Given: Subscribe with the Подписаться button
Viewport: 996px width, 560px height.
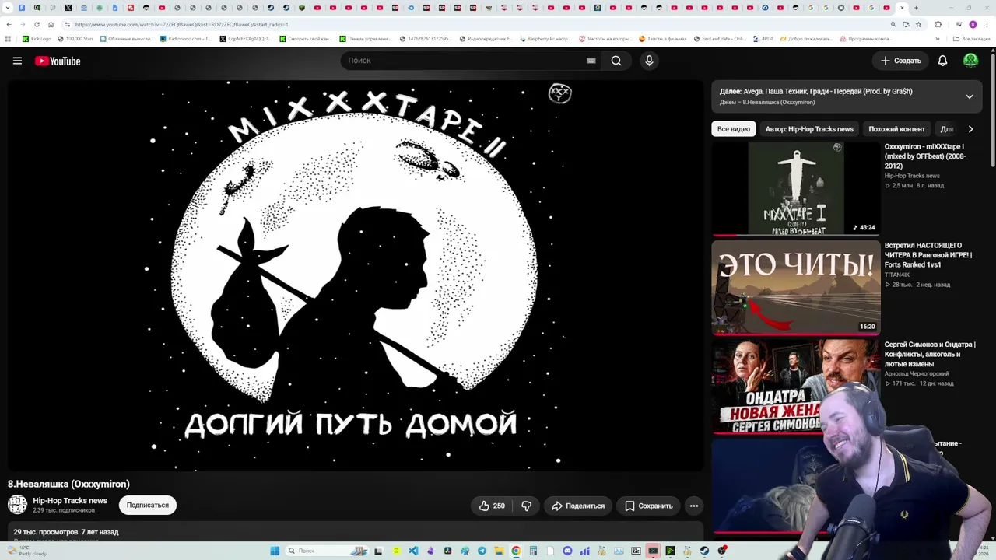Looking at the screenshot, I should click(x=148, y=506).
